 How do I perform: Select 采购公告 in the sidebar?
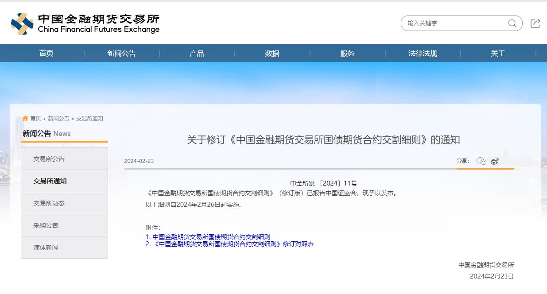(x=64, y=225)
